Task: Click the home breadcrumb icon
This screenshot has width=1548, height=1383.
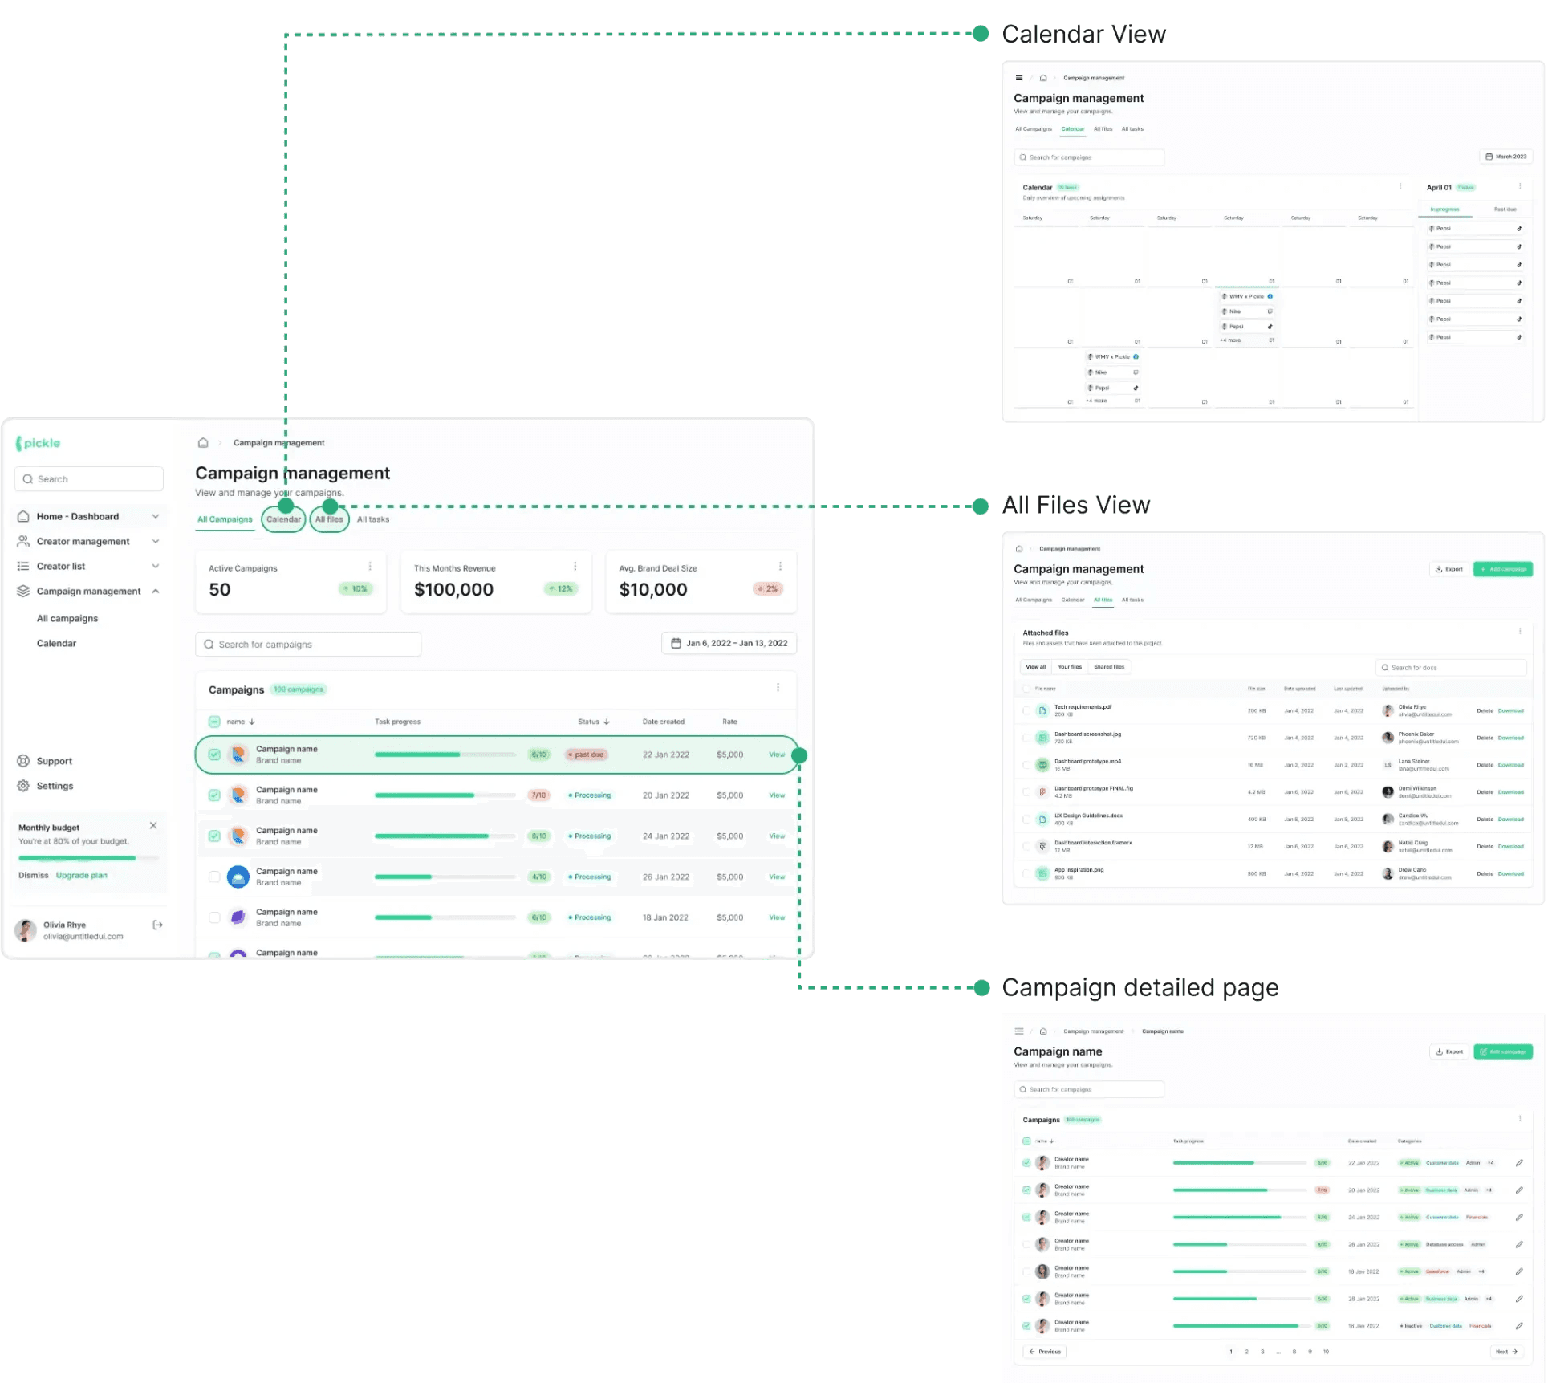Action: click(203, 443)
